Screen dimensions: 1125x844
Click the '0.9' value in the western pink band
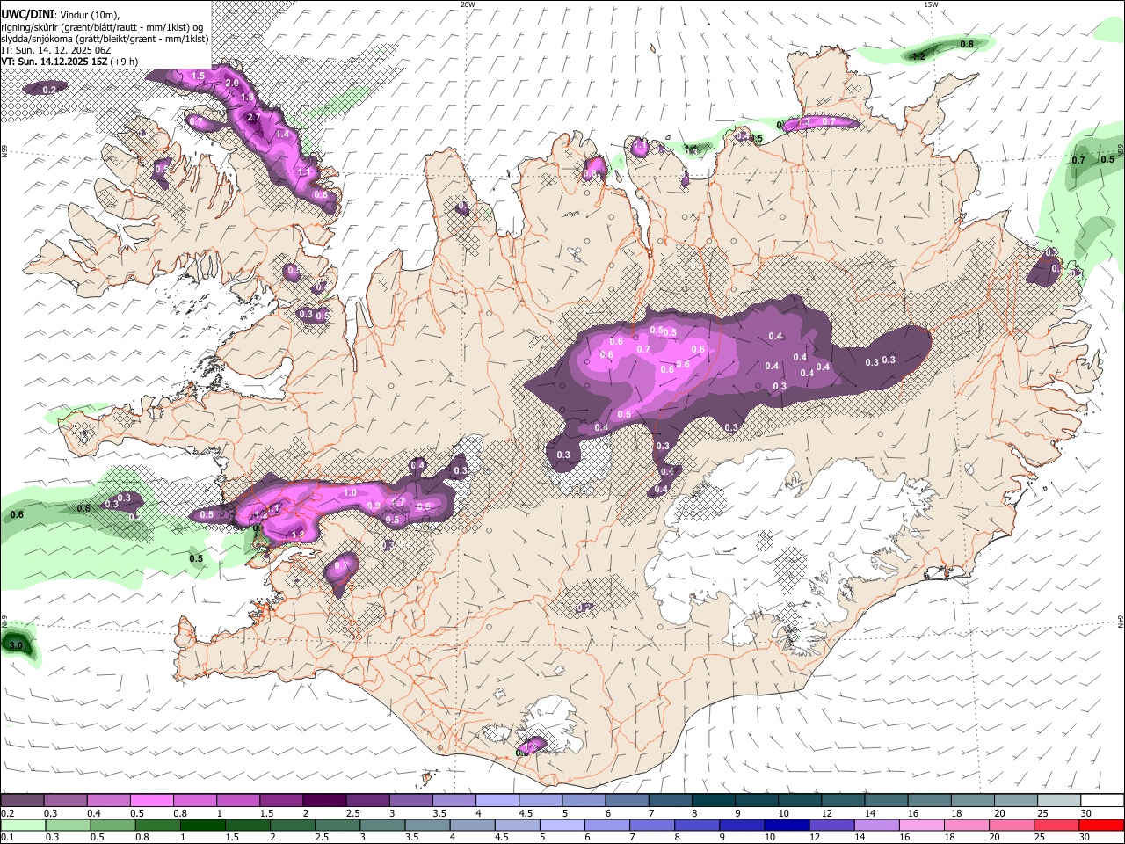click(x=374, y=506)
